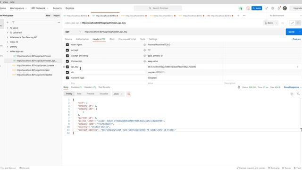Click the edit pencil icon next to Save
302x170 pixels.
[x=293, y=23]
